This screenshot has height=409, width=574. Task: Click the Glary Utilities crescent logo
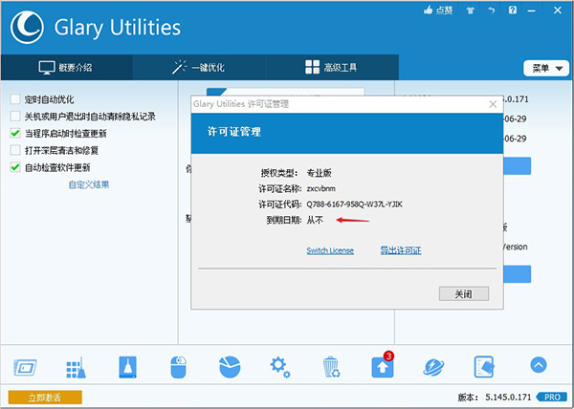coord(27,28)
